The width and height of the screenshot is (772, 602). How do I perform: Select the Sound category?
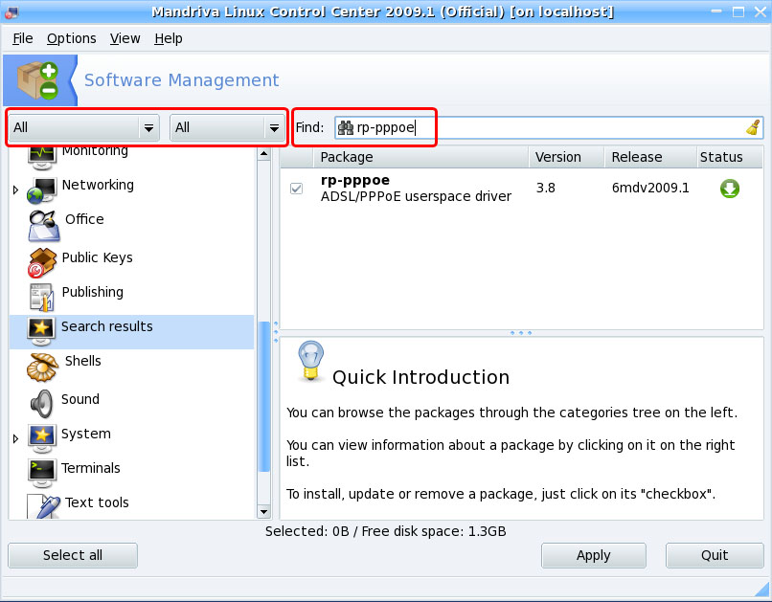(x=80, y=399)
